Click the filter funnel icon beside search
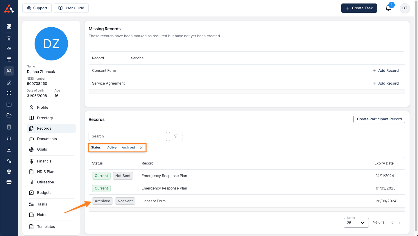The width and height of the screenshot is (418, 236). point(175,136)
